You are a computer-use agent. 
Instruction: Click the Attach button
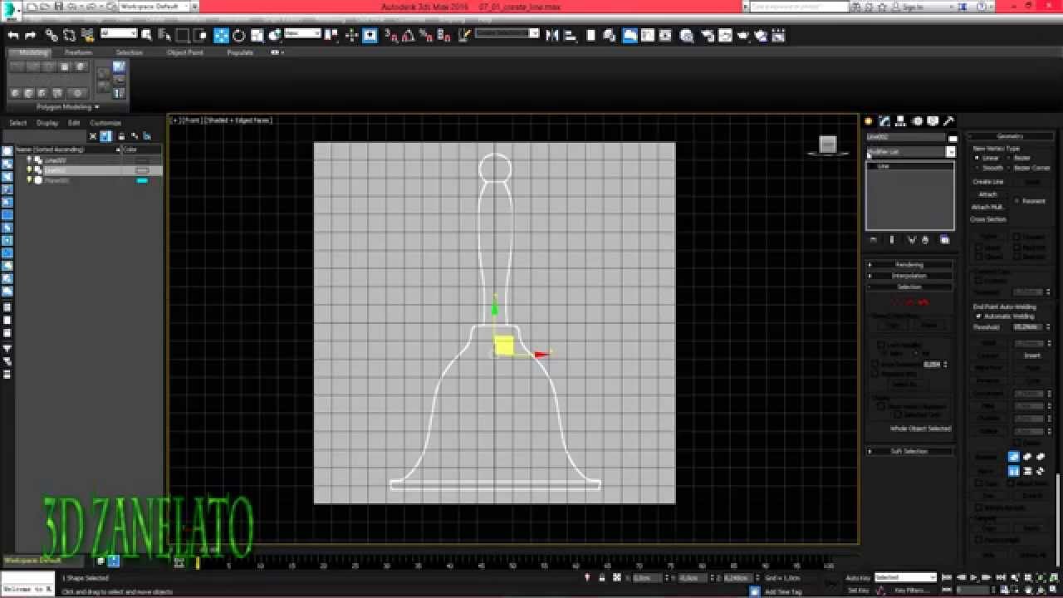click(x=987, y=194)
